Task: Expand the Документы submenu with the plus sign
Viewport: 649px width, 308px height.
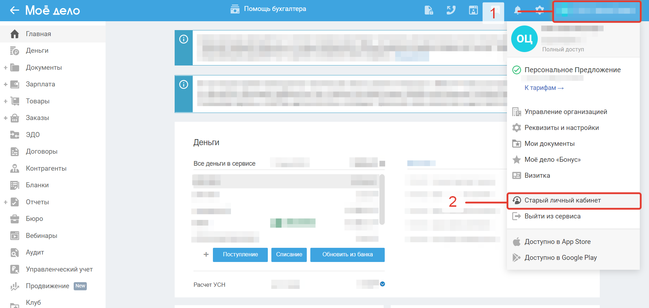Action: click(x=6, y=68)
